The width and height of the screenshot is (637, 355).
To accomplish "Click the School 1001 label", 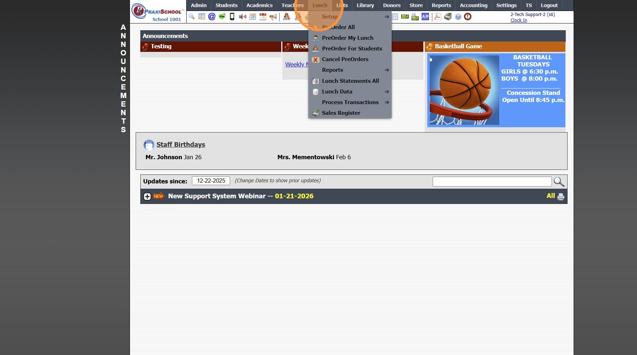I will [x=167, y=20].
